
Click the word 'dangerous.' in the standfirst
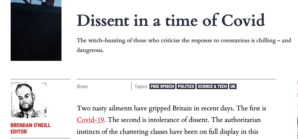point(90,50)
